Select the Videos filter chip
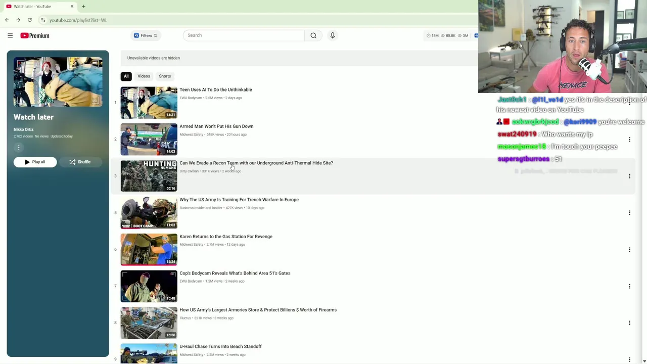The height and width of the screenshot is (364, 647). pos(144,76)
